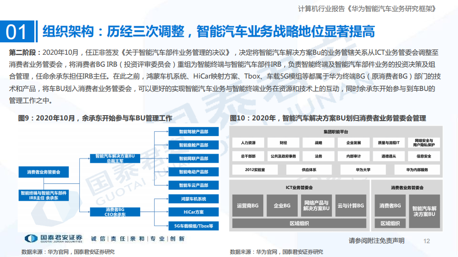Select the 图9 figure caption
This screenshot has width=458, height=257.
pyautogui.click(x=95, y=118)
